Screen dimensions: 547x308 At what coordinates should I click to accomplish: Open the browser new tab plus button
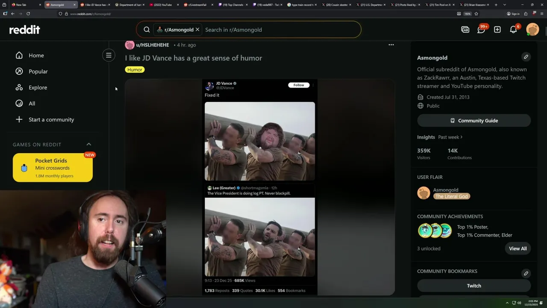tap(496, 5)
